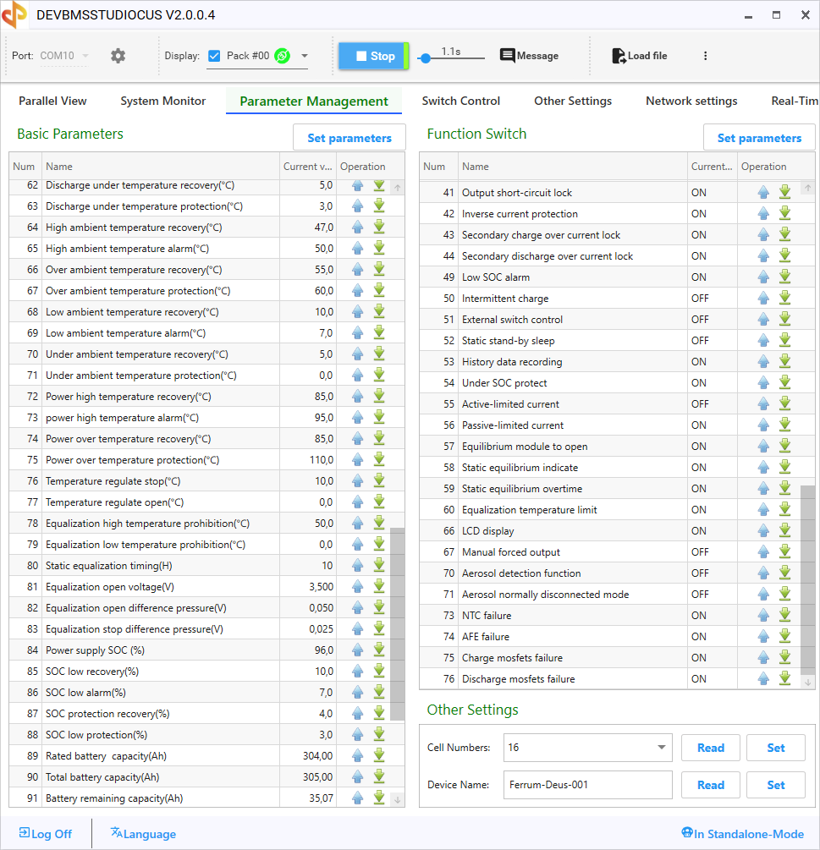Image resolution: width=820 pixels, height=850 pixels.
Task: Click the green refresh icon beside Pack #00
Action: (x=283, y=56)
